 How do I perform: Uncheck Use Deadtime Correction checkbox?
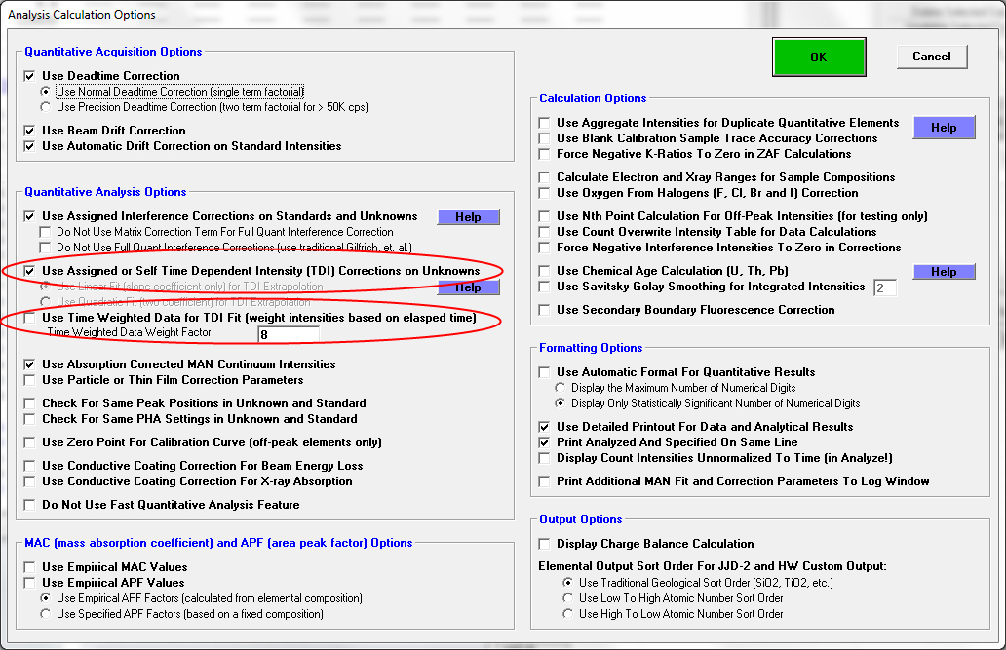pyautogui.click(x=30, y=76)
